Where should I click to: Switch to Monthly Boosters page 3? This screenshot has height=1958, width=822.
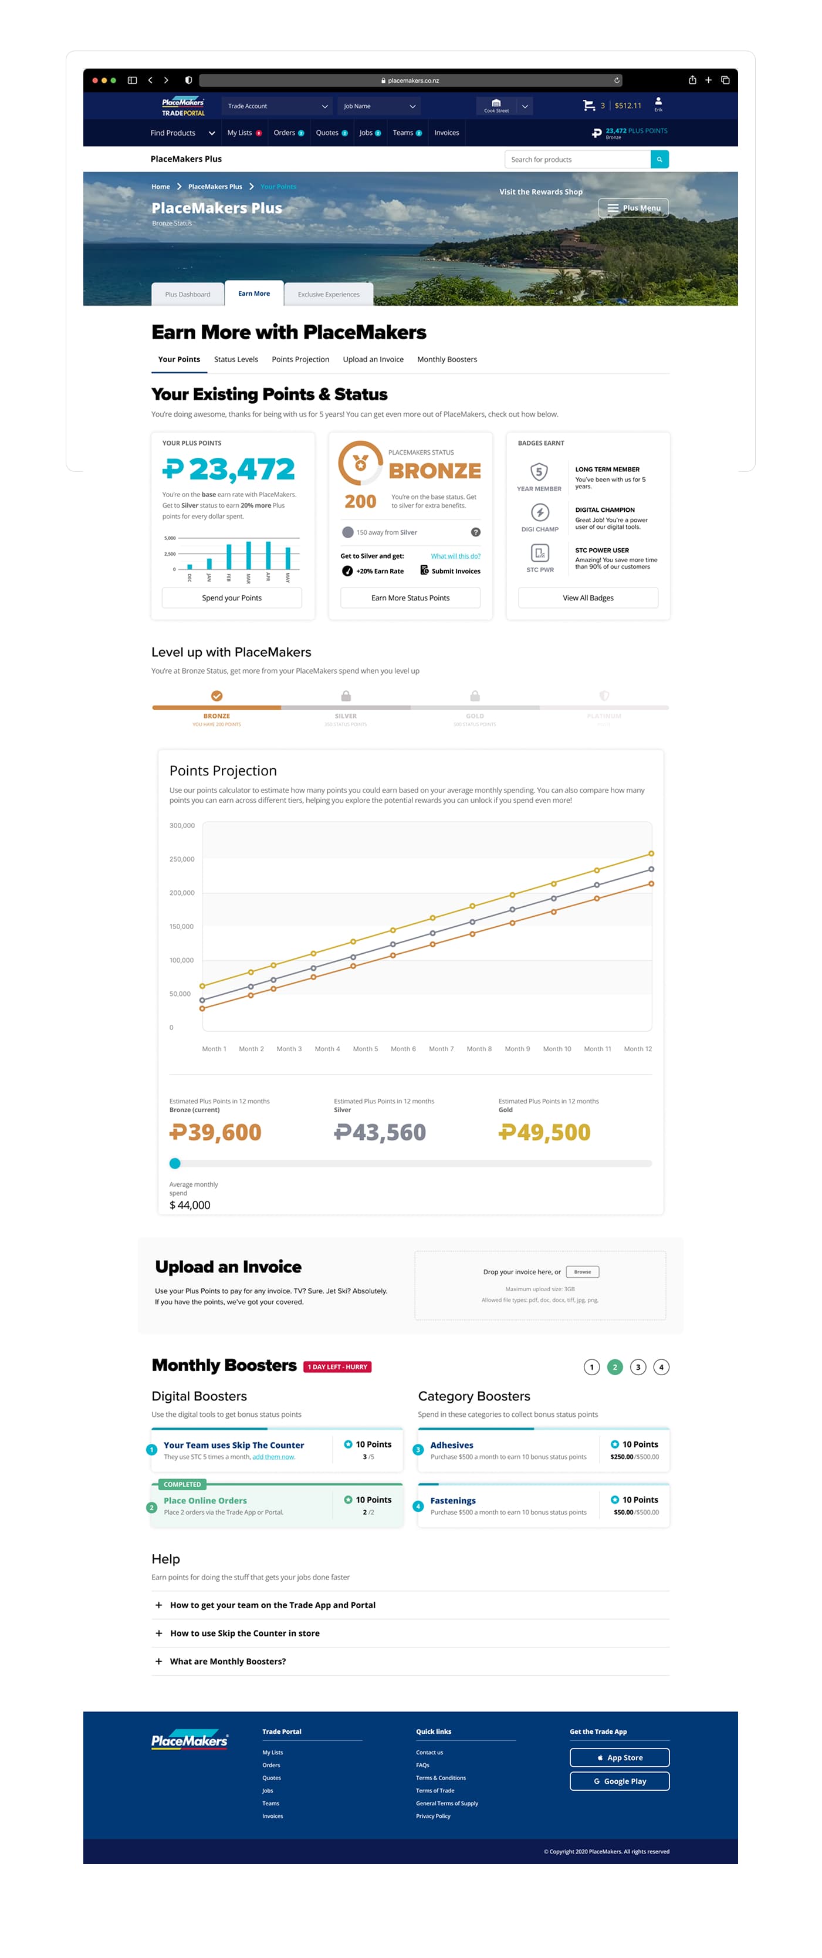click(638, 1366)
